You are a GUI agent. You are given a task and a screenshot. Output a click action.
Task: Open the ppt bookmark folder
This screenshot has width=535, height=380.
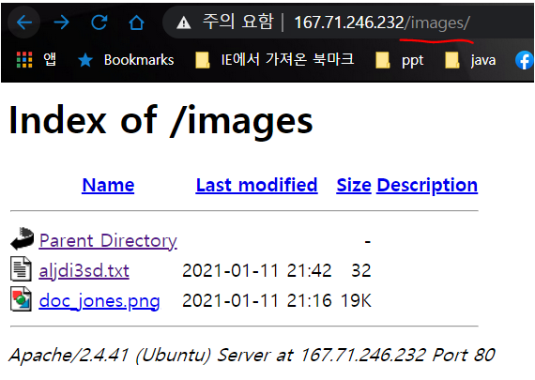[399, 60]
